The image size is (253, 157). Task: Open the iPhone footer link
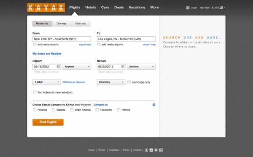pos(126,150)
